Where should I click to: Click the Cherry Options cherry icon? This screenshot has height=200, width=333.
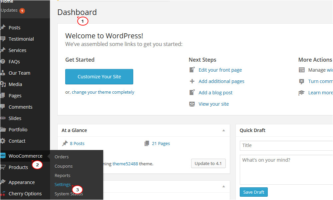coord(3,194)
